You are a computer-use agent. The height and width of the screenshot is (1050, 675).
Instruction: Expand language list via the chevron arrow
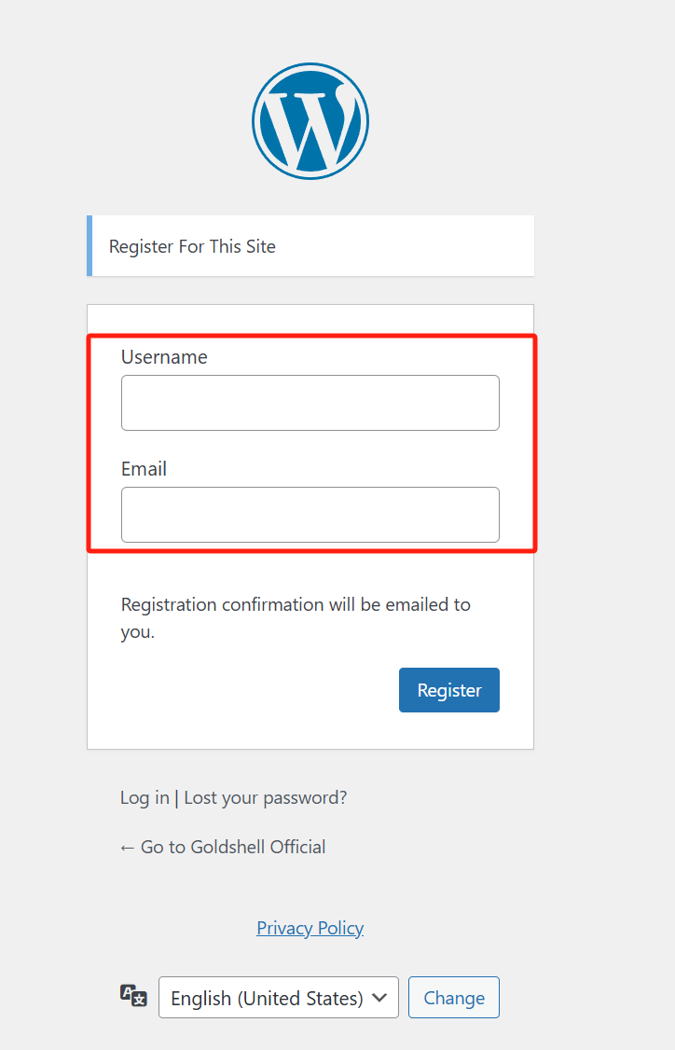coord(379,998)
